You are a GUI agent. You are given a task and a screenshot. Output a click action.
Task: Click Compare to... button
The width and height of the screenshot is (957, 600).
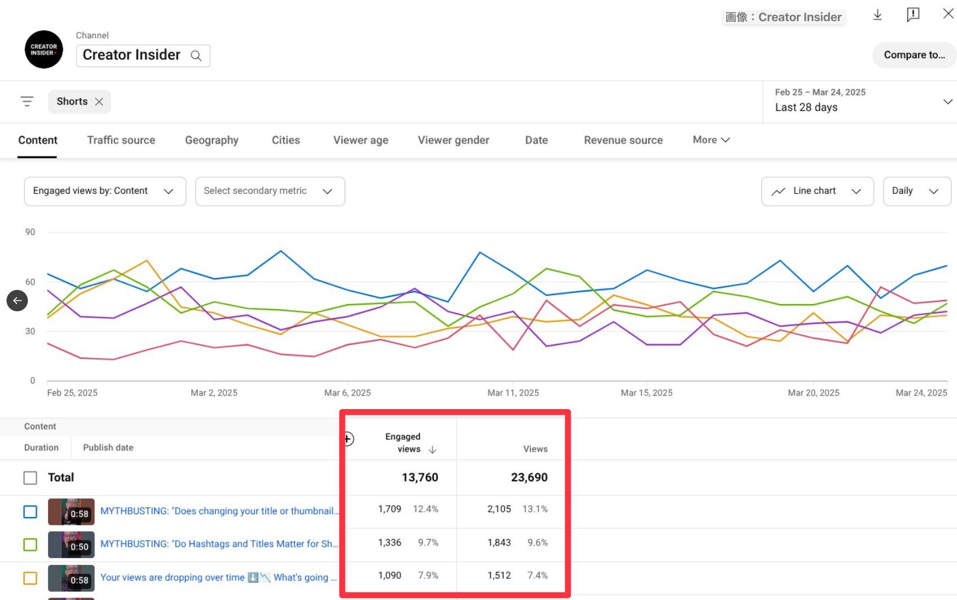[914, 55]
